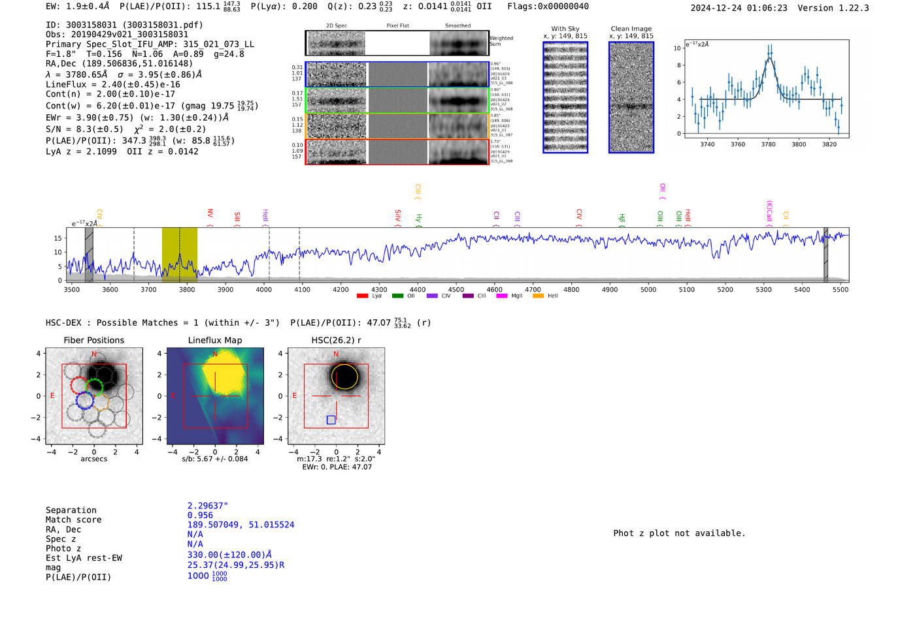Click the 2024-12-24 timestamp
This screenshot has height=622, width=915.
(x=739, y=8)
